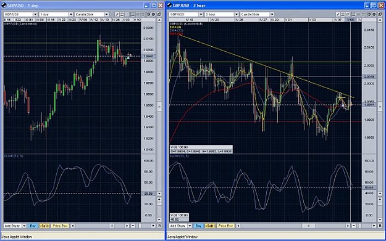Select the horizontal line tool in 3 hour window

[343, 14]
